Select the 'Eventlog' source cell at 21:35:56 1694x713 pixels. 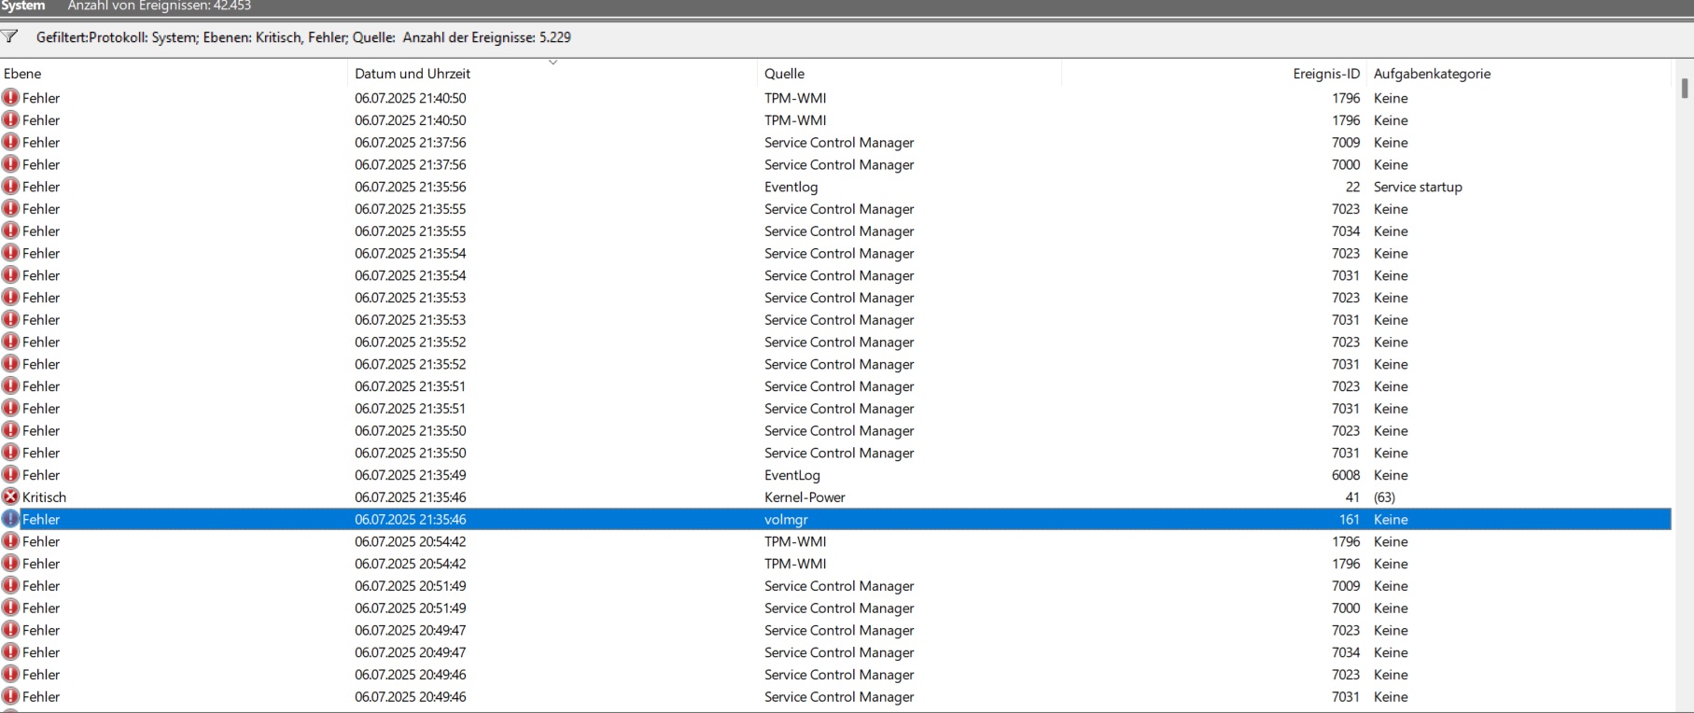(x=791, y=187)
